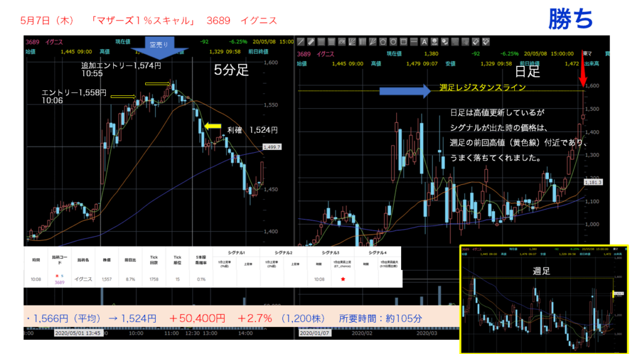This screenshot has height=354, width=630.
Task: Select the vertical lines drawing tool
Action: point(362,42)
